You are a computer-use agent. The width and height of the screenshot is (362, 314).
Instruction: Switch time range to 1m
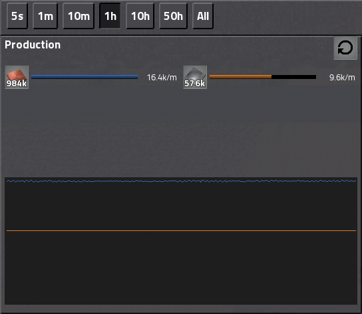45,16
